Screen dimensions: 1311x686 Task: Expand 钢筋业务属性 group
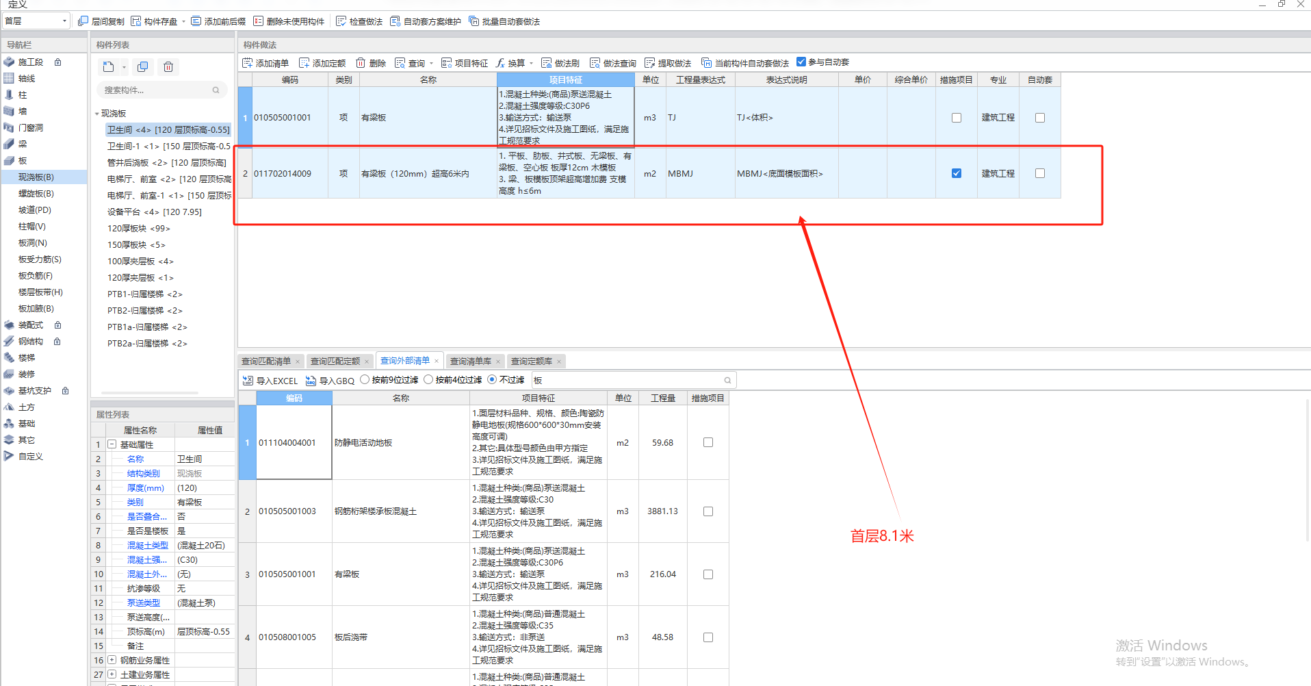click(112, 660)
